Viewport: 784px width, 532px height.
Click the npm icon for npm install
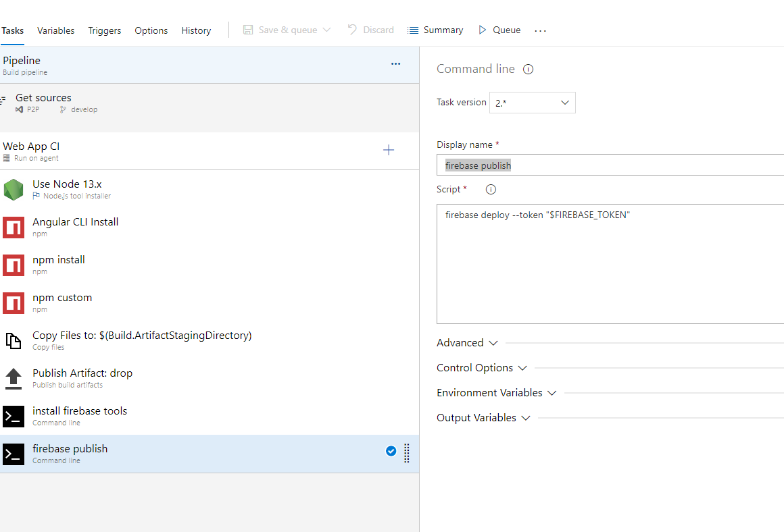pos(14,265)
